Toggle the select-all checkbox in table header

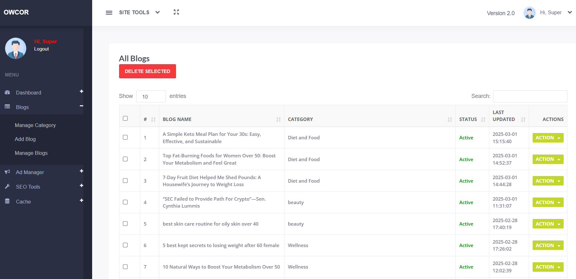125,118
